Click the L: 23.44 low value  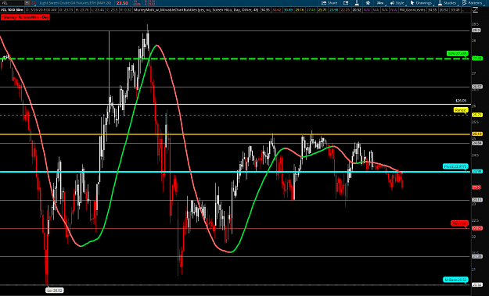point(99,10)
